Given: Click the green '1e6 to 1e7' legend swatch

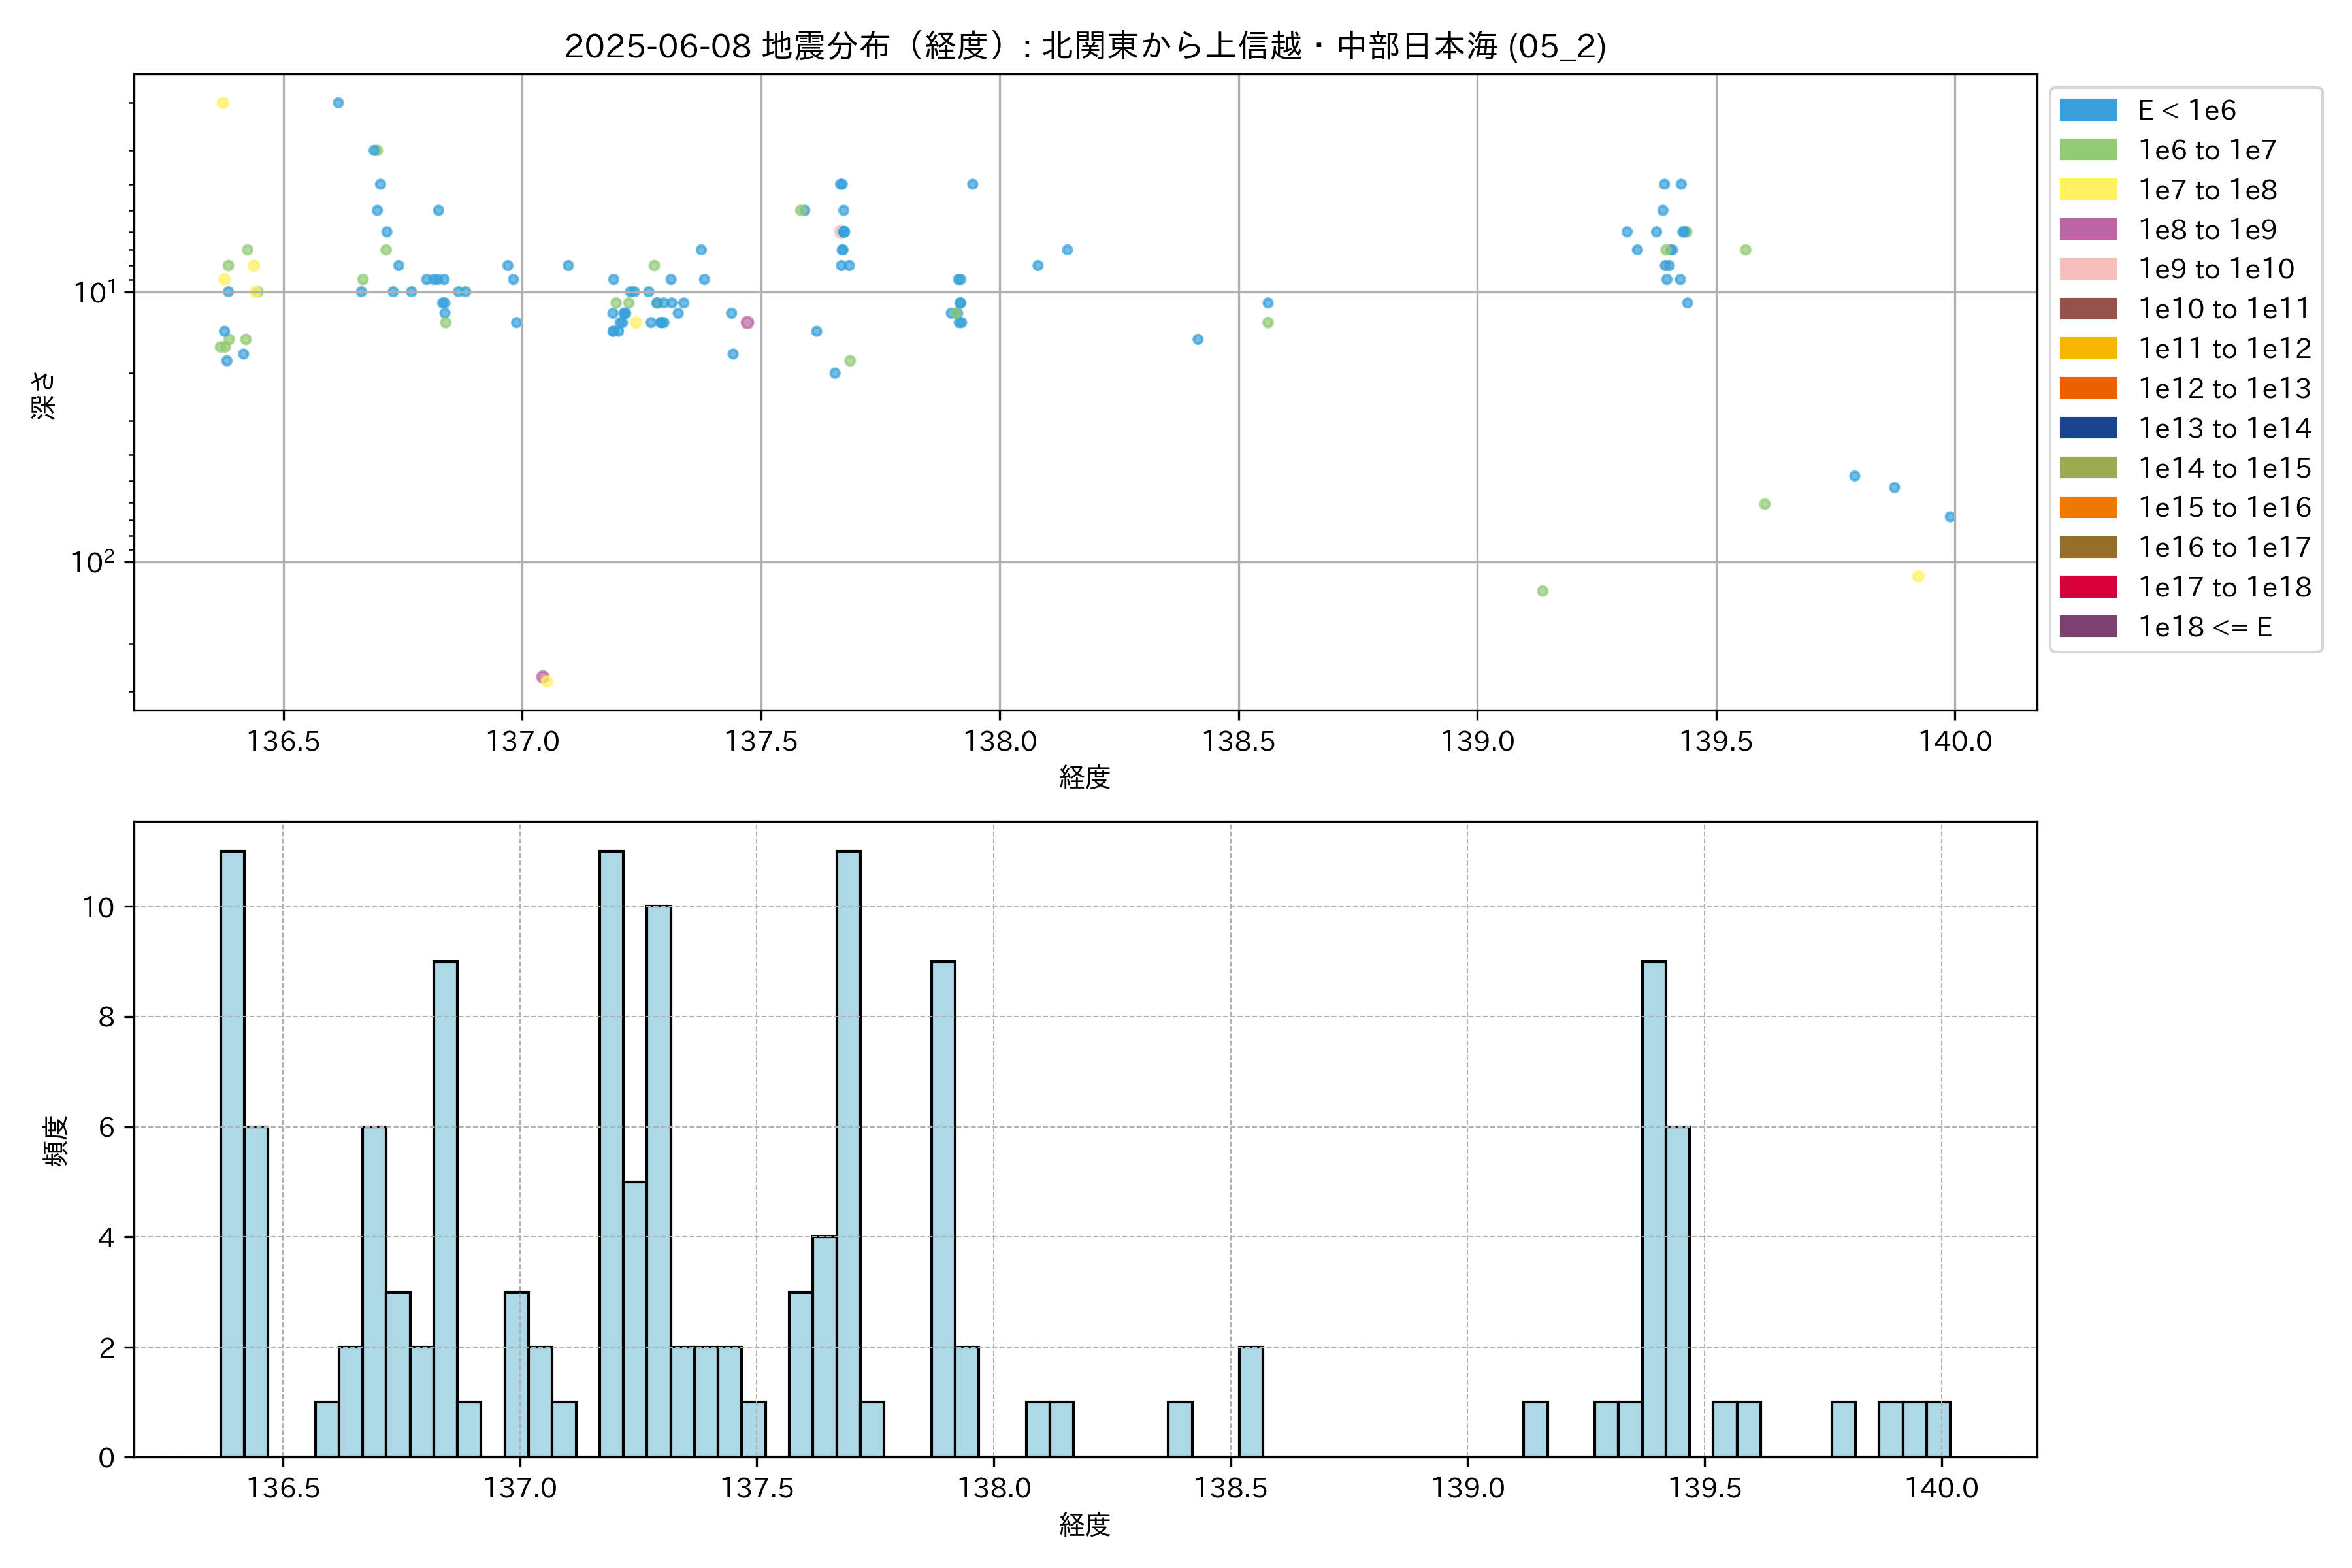Looking at the screenshot, I should tap(2087, 150).
